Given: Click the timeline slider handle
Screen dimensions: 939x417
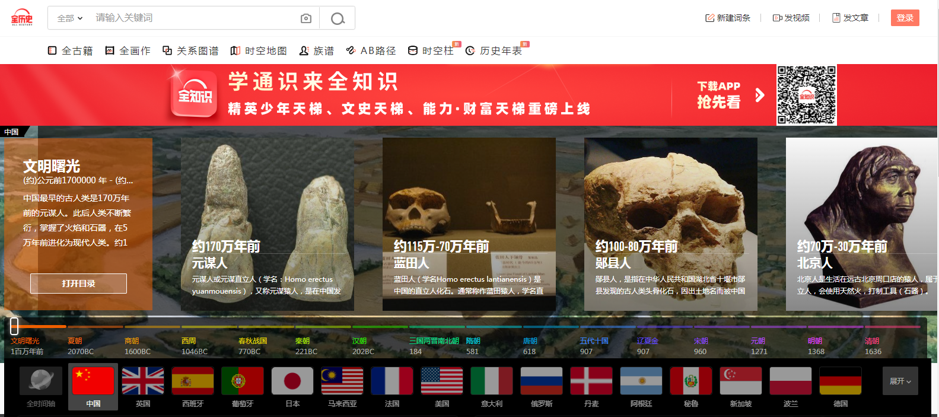Looking at the screenshot, I should pyautogui.click(x=14, y=326).
